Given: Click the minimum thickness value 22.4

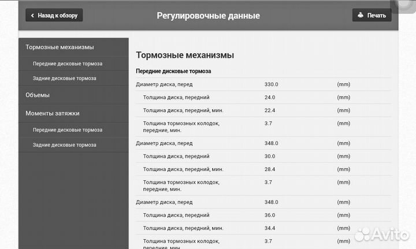Looking at the screenshot, I should coord(270,110).
